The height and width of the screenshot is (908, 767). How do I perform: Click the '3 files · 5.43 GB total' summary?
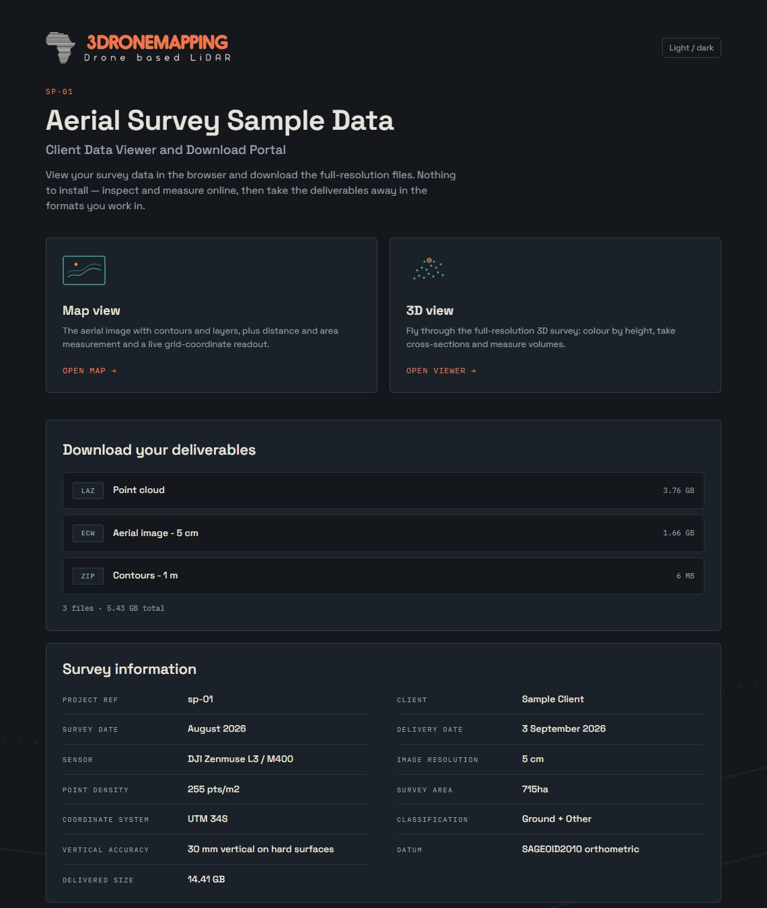coord(114,608)
